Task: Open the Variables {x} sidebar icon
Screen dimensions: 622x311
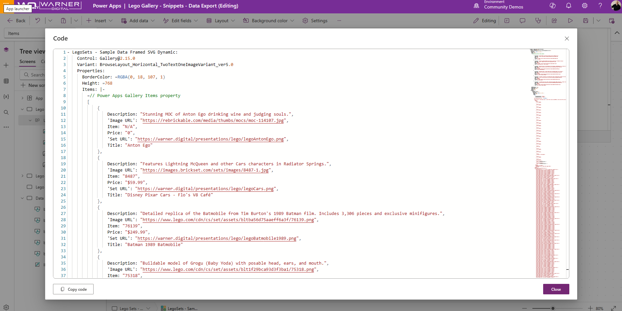Action: [6, 97]
